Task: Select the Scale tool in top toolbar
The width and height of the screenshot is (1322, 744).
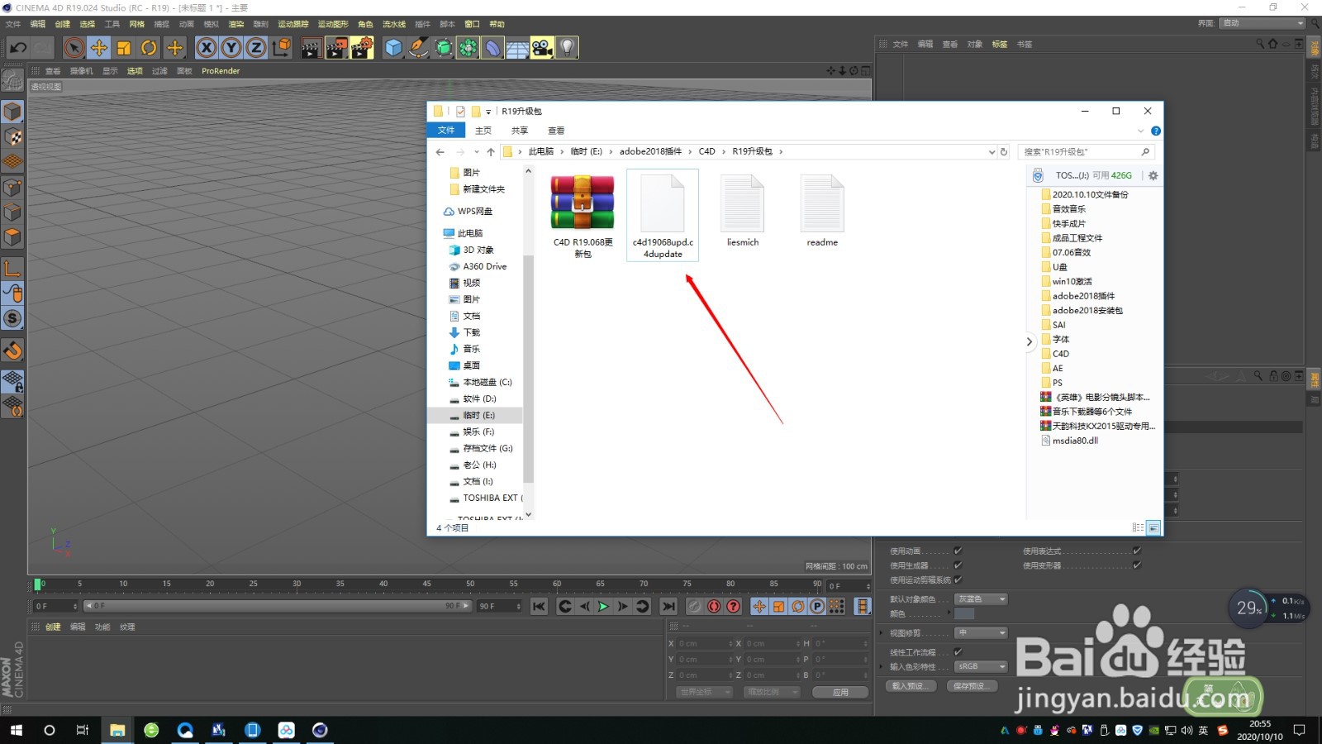Action: pyautogui.click(x=124, y=48)
